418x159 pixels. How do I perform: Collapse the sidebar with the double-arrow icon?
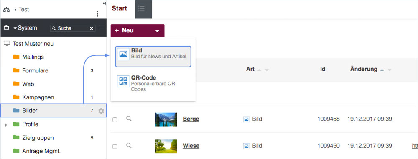coord(104,3)
